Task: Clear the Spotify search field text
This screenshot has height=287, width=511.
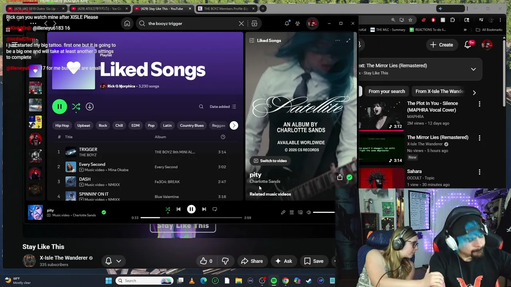Action: click(241, 24)
